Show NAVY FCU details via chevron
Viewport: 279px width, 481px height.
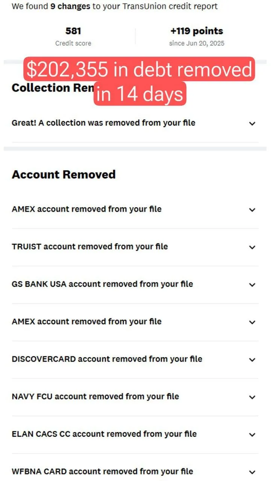coord(252,397)
